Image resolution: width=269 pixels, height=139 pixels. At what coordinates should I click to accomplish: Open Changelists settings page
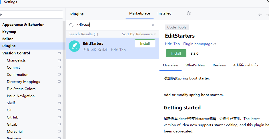point(16,60)
